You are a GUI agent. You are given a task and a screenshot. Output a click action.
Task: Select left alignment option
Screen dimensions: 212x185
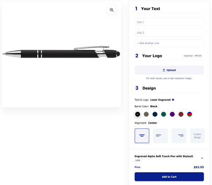pos(161,136)
